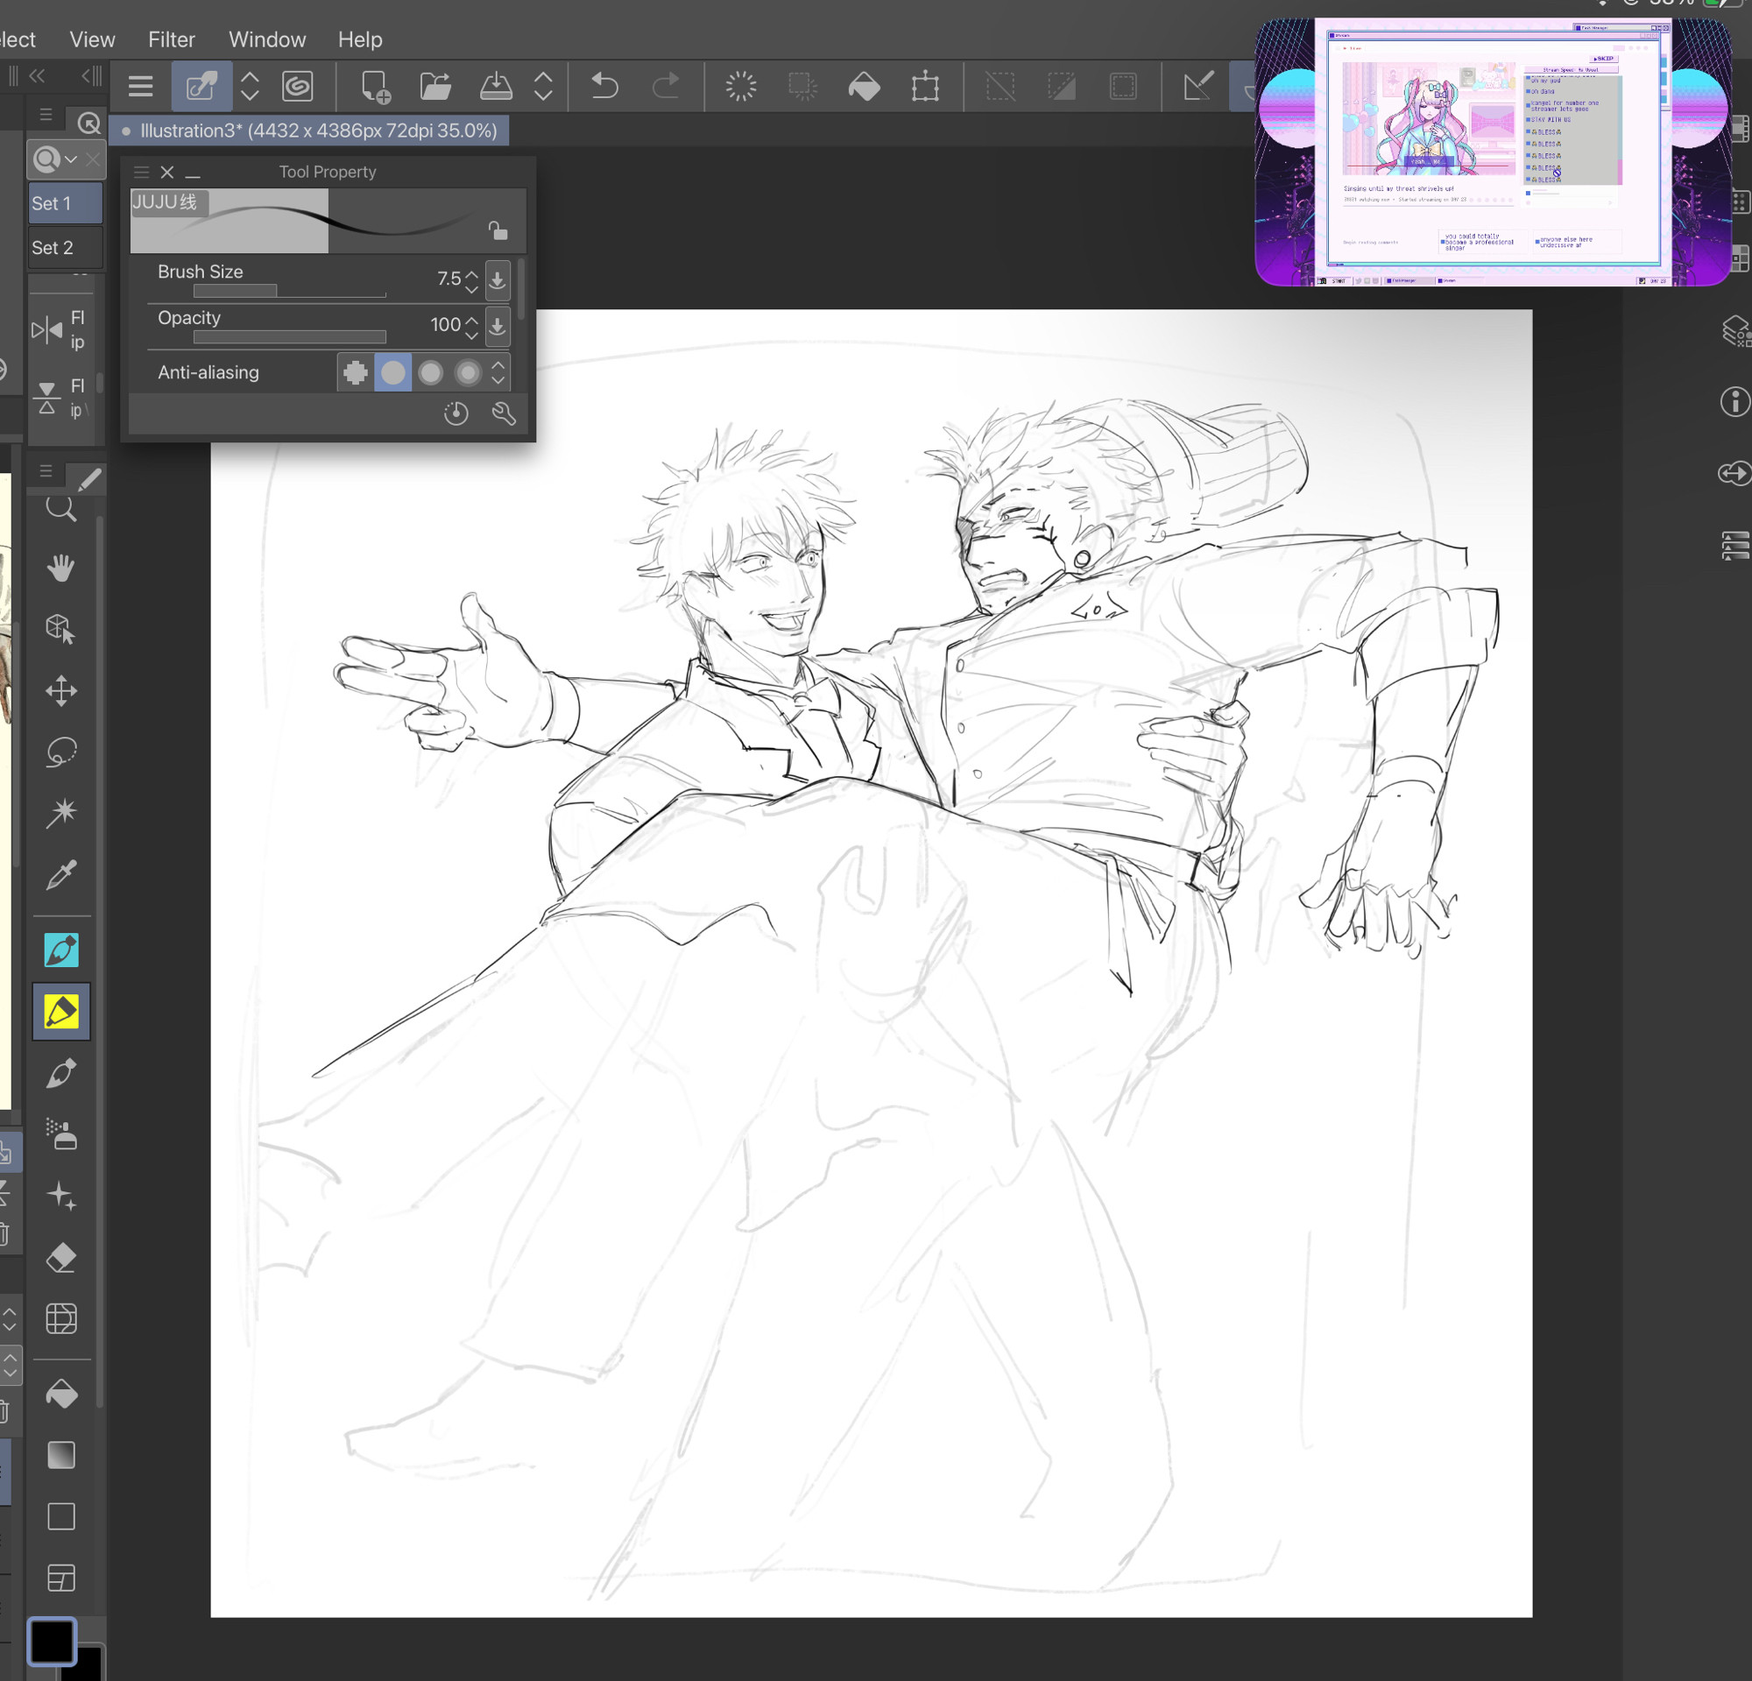This screenshot has width=1752, height=1681.
Task: Select Set 2 in quick access
Action: point(65,248)
